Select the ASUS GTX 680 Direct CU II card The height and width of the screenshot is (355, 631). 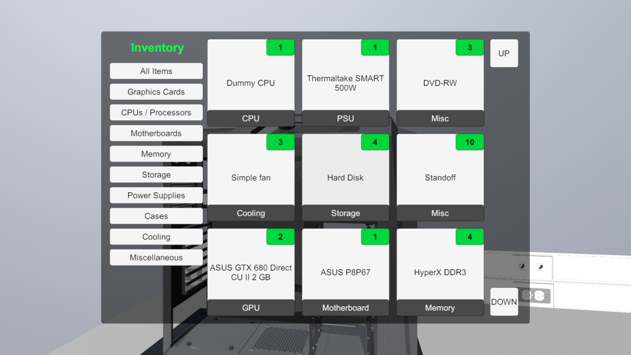point(251,272)
